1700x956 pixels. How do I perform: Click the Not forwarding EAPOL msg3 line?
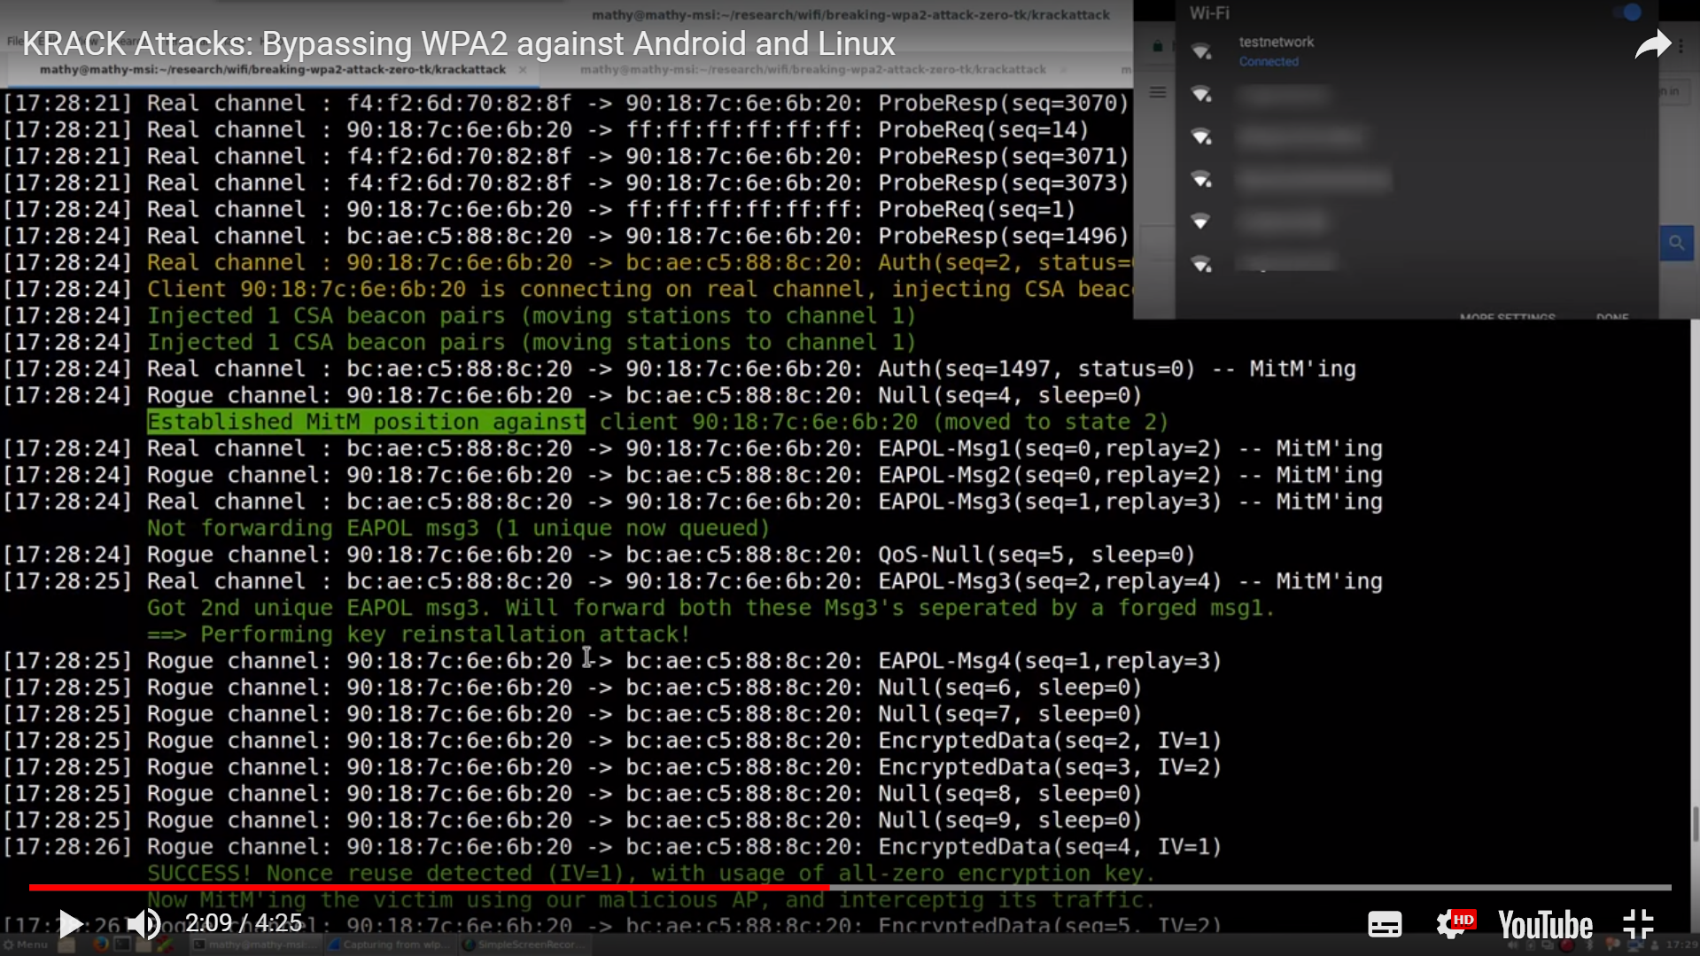[x=458, y=528]
